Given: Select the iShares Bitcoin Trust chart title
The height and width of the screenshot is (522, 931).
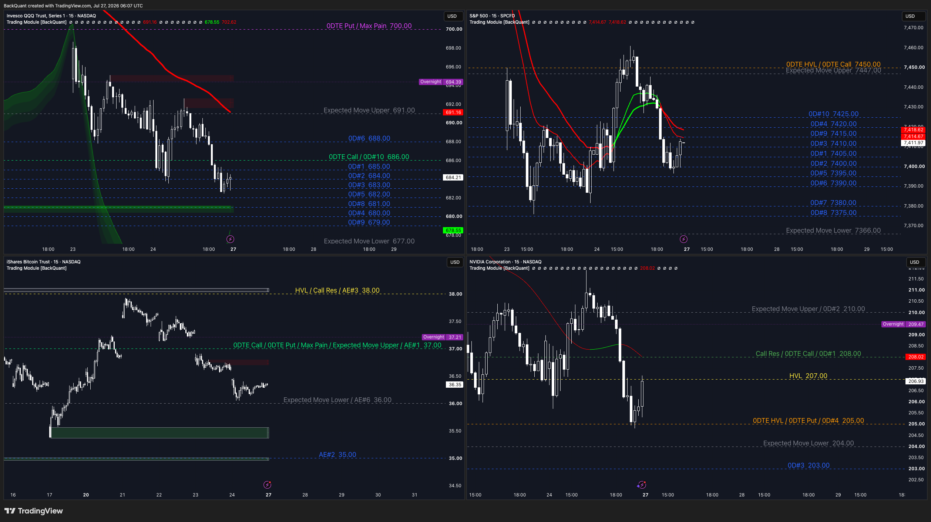Looking at the screenshot, I should coord(43,262).
